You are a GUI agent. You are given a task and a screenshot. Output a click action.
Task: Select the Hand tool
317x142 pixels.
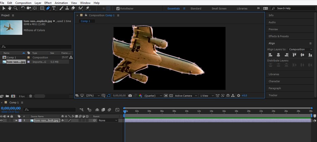(x=10, y=8)
